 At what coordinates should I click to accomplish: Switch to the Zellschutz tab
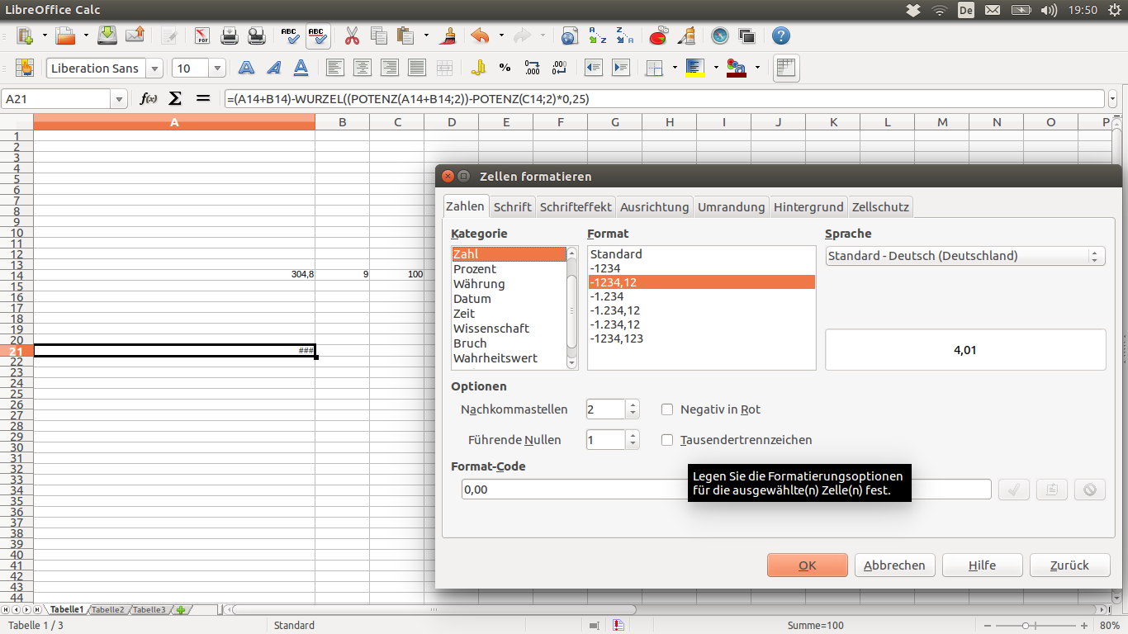coord(880,206)
